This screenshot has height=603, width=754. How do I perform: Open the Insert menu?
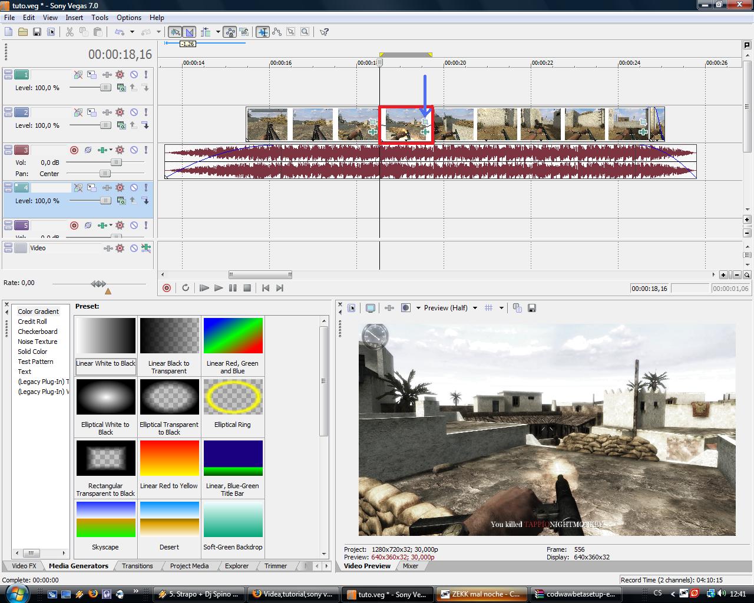pyautogui.click(x=74, y=18)
